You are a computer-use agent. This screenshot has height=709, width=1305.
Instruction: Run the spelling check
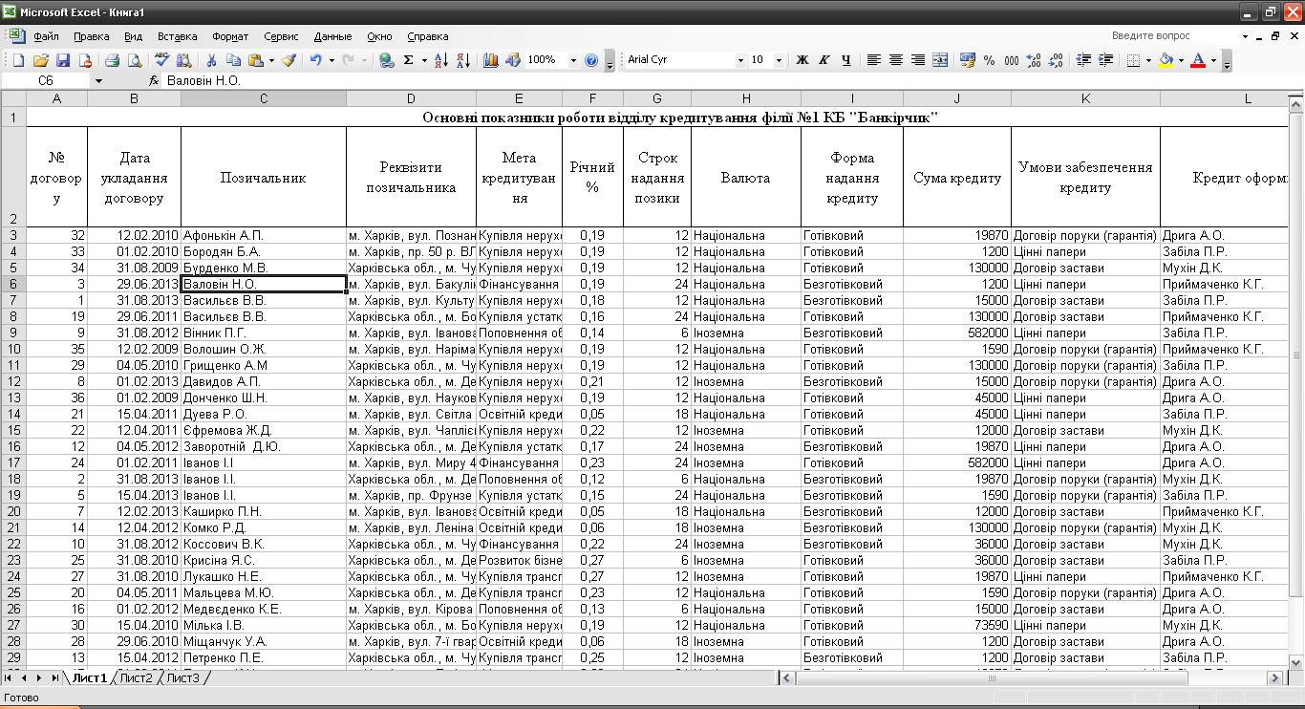[x=161, y=60]
